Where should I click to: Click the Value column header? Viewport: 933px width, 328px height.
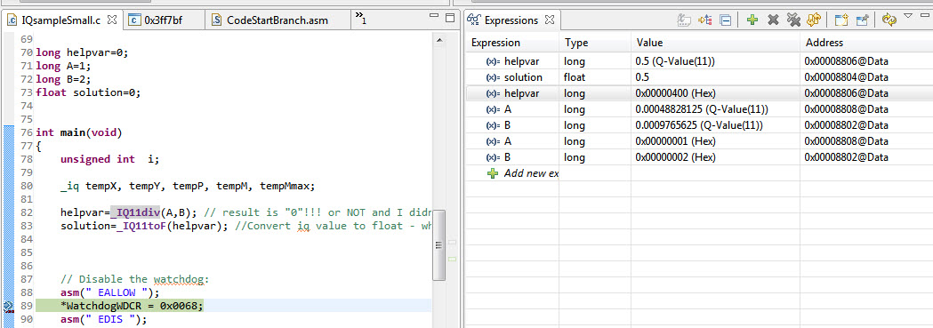(x=714, y=43)
